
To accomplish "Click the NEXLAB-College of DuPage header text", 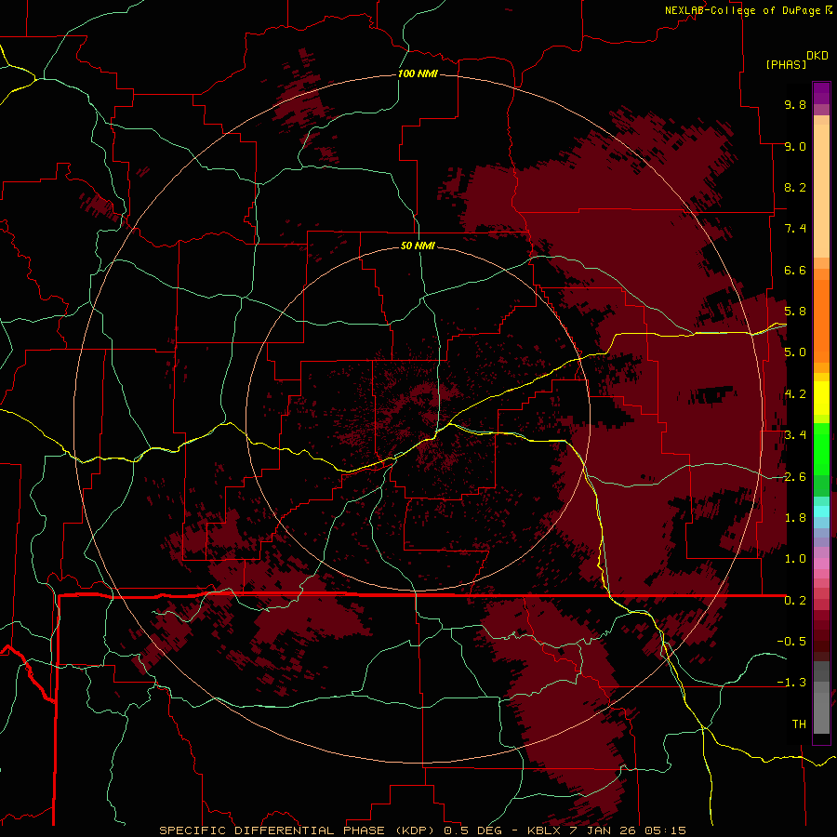I will [744, 10].
